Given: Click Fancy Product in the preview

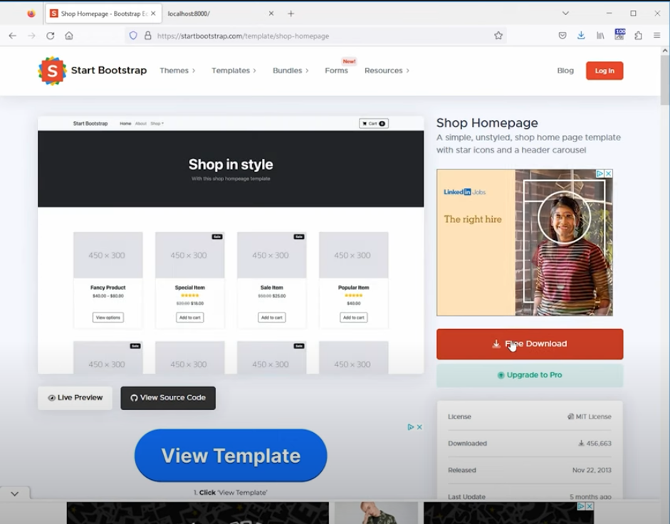Looking at the screenshot, I should tap(108, 288).
